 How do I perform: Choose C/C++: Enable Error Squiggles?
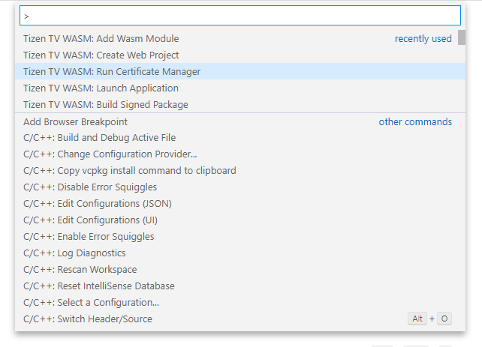240,237
